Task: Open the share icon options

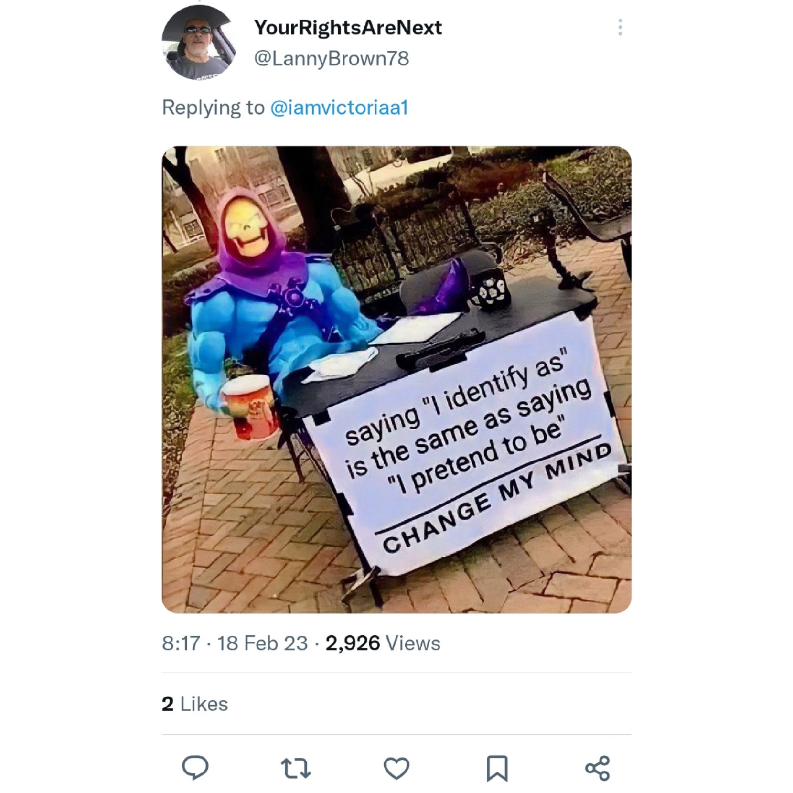Action: click(x=597, y=768)
